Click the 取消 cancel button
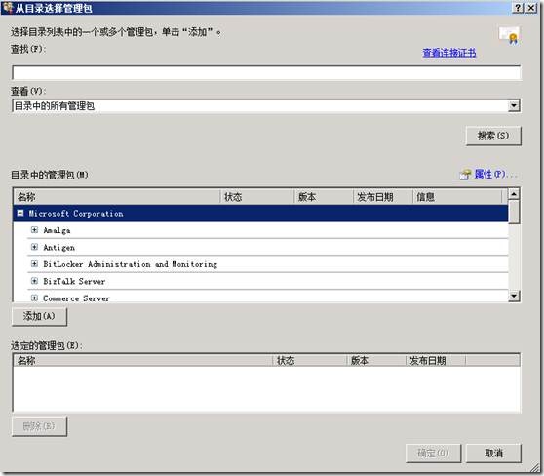The width and height of the screenshot is (544, 476). (493, 454)
